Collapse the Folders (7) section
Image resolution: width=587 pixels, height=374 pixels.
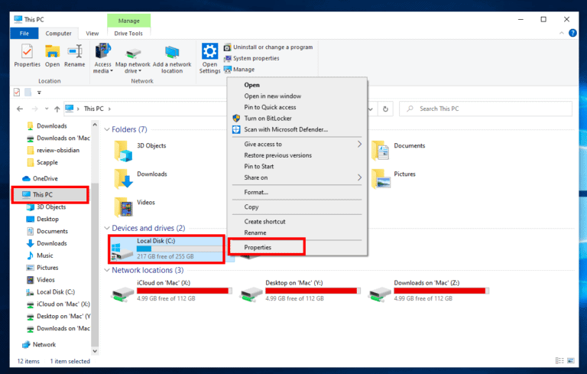tap(107, 130)
